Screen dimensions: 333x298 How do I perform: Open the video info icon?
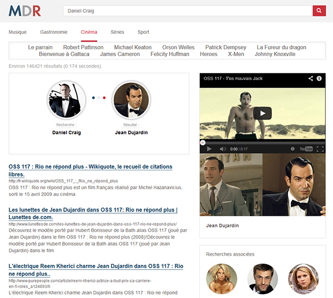[319, 78]
